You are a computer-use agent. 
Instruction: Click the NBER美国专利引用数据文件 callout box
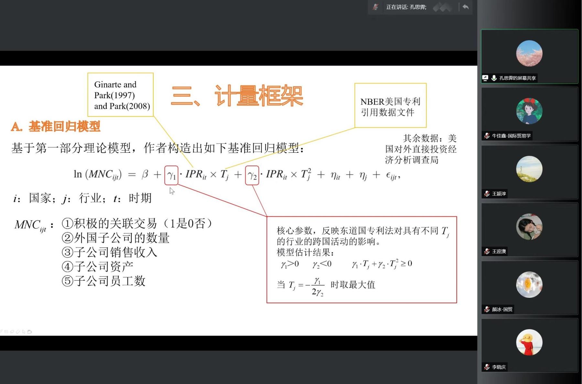pyautogui.click(x=390, y=106)
